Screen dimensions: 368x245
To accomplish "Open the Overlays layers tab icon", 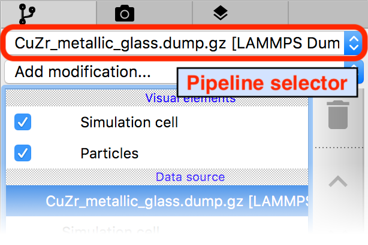I will tap(220, 13).
